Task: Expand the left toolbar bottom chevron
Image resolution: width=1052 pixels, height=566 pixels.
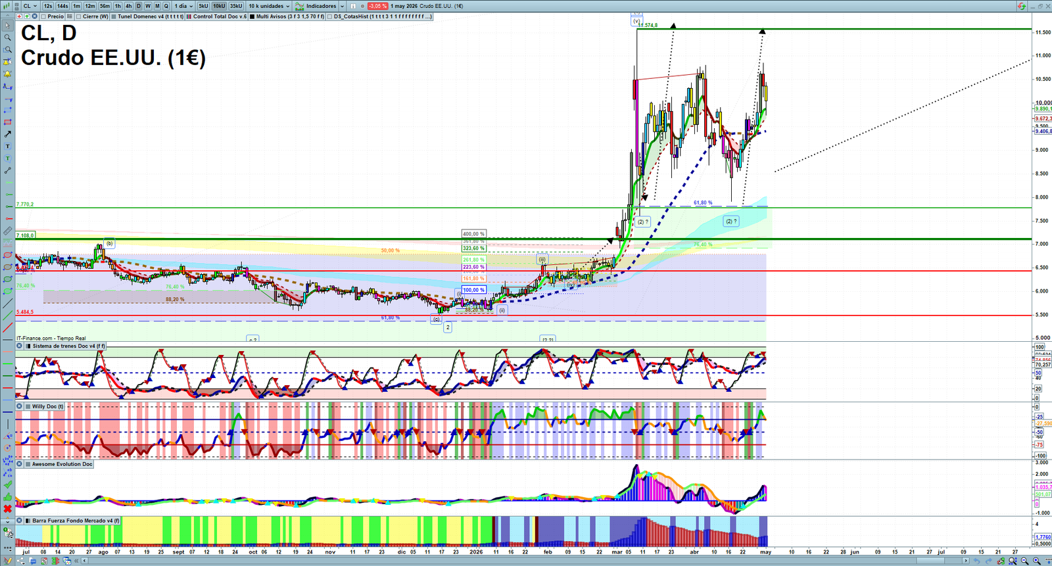Action: (x=7, y=522)
